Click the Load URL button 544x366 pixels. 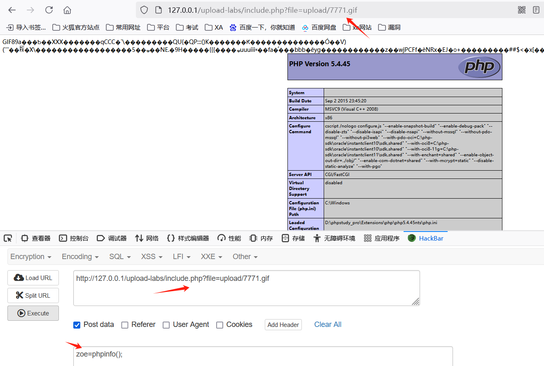pos(33,278)
